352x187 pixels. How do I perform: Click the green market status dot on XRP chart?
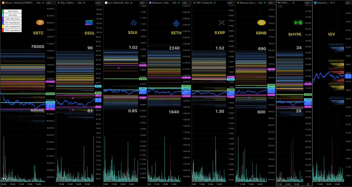click(x=215, y=3)
